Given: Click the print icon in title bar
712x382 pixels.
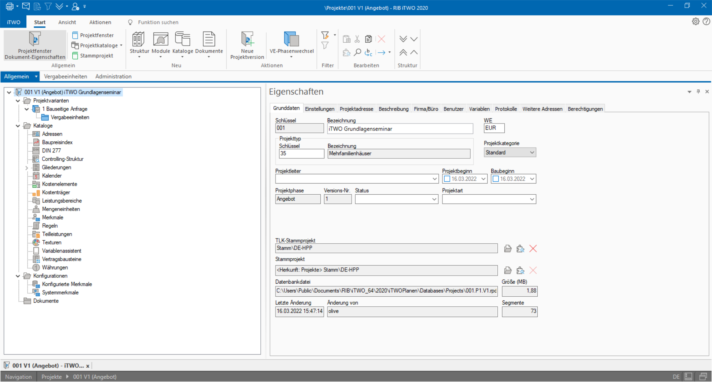Looking at the screenshot, I should pyautogui.click(x=10, y=6).
